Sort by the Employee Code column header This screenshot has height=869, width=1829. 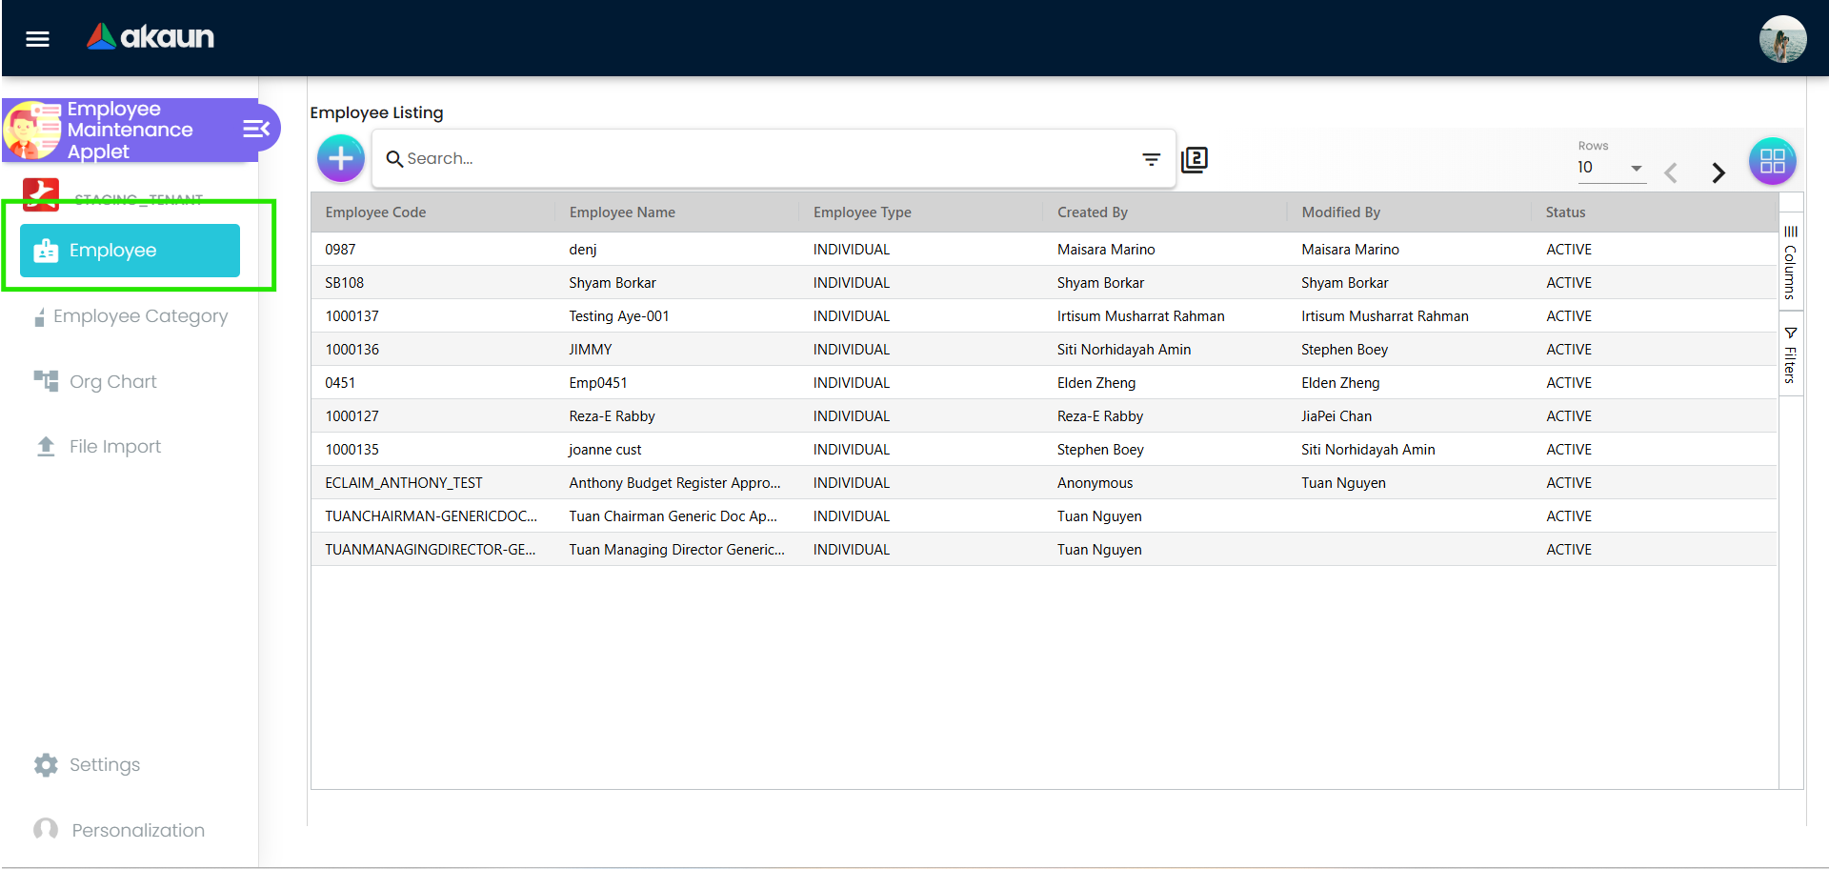374,212
